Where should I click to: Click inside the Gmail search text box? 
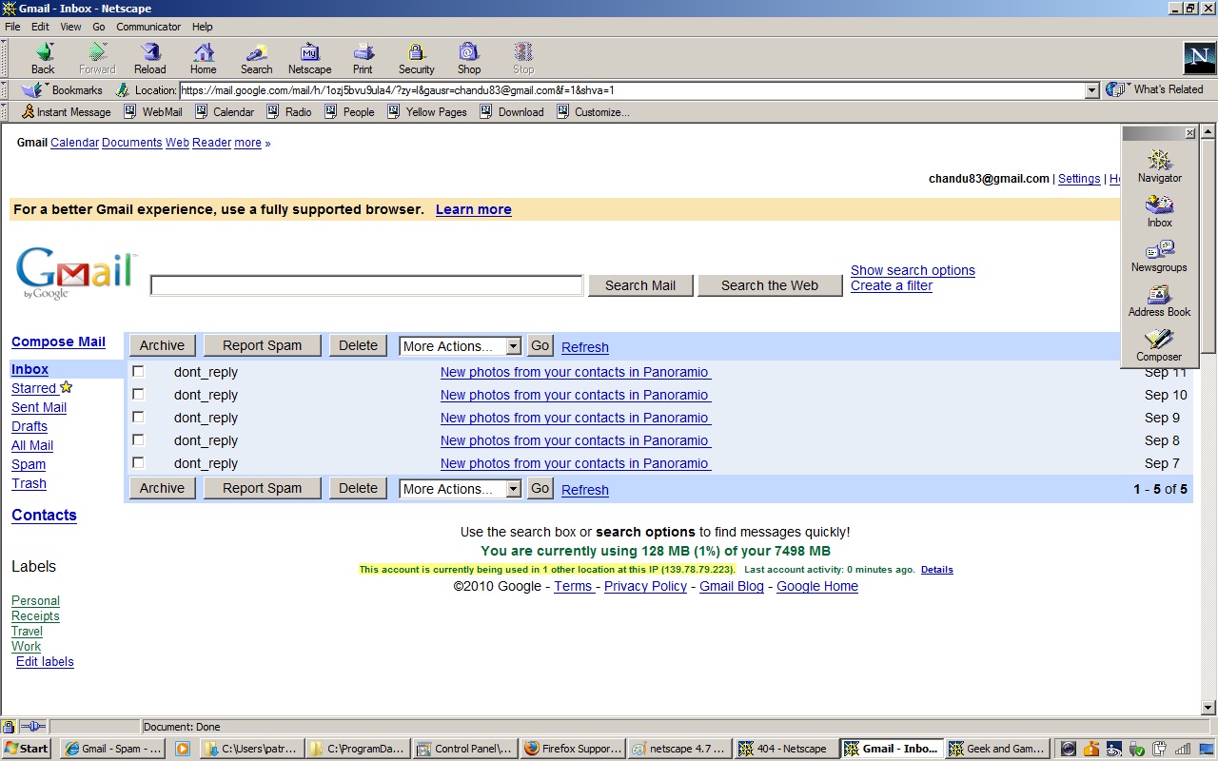coord(366,285)
